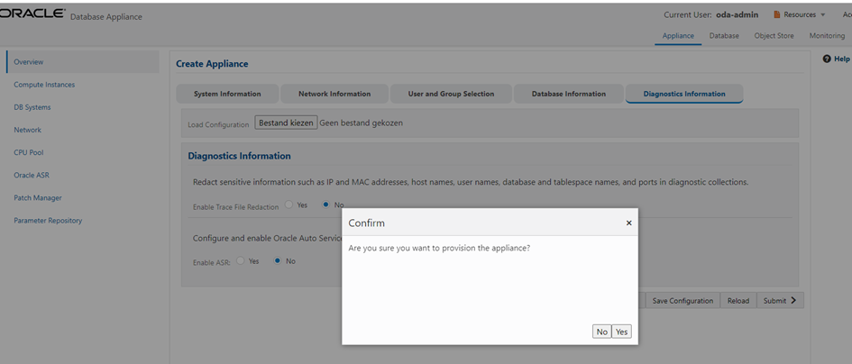Switch to Object Store top menu
The width and height of the screenshot is (852, 364).
pyautogui.click(x=774, y=36)
